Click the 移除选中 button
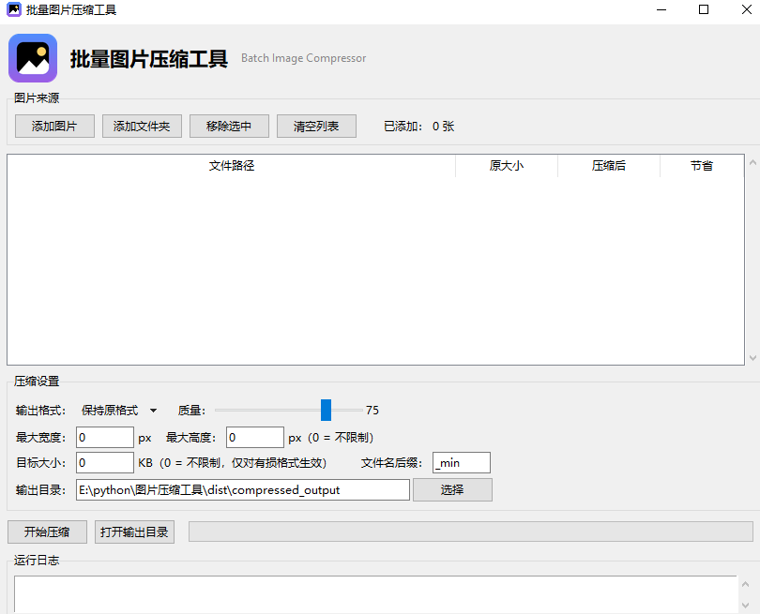Image resolution: width=760 pixels, height=614 pixels. click(x=229, y=127)
